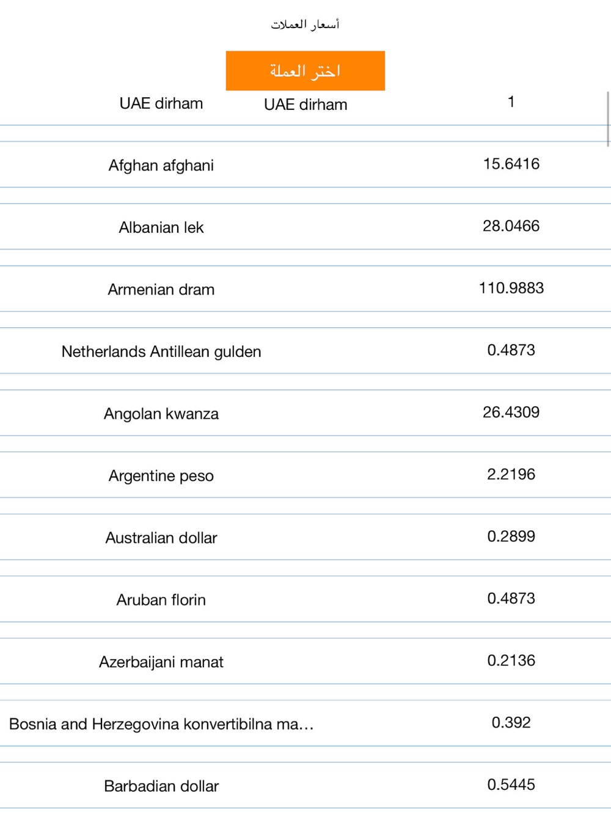Select the UAE dirham base currency label
This screenshot has height=815, width=611.
click(161, 103)
